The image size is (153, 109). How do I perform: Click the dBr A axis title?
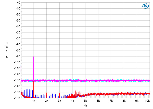(7, 50)
